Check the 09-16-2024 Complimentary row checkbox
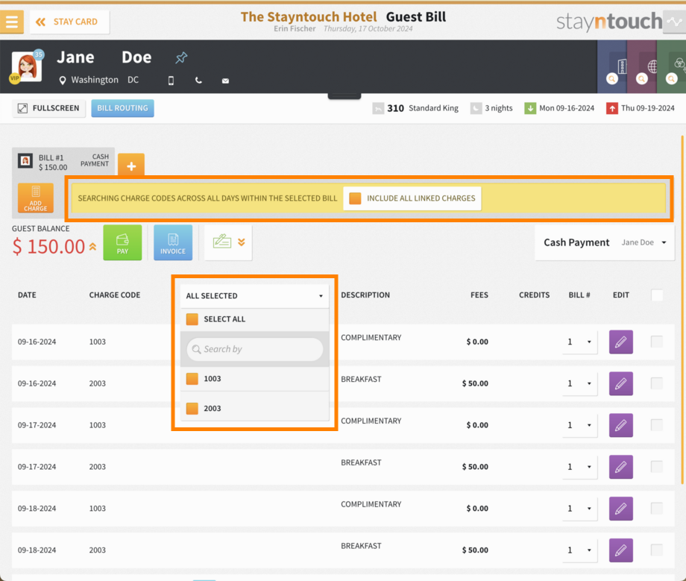The width and height of the screenshot is (686, 581). [657, 342]
